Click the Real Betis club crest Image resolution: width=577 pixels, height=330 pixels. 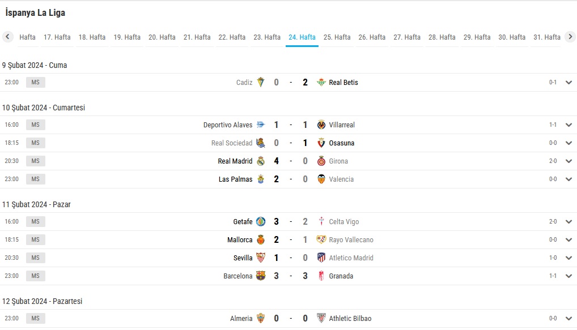click(321, 82)
